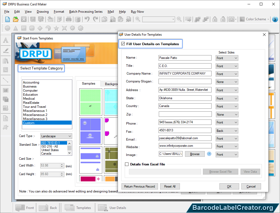280x213 pixels.
Task: Click the Print icon in toolbar
Action: click(68, 19)
